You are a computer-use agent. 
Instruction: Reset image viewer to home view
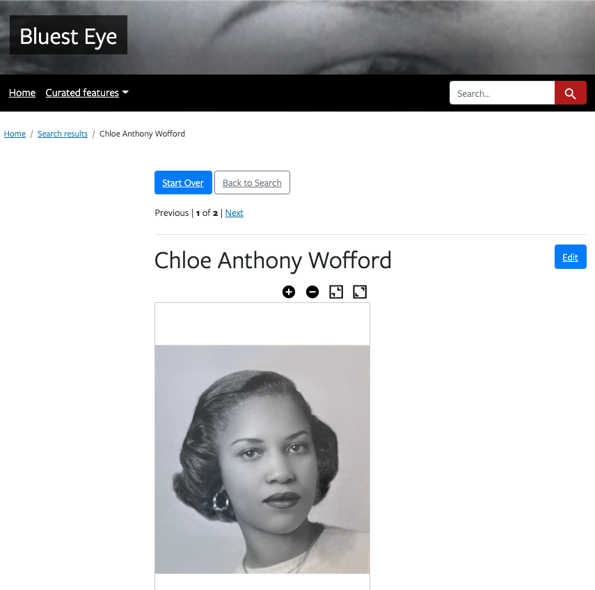pyautogui.click(x=336, y=292)
